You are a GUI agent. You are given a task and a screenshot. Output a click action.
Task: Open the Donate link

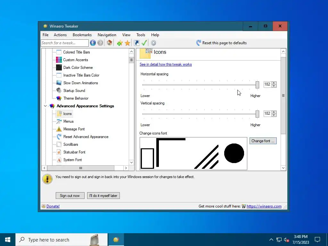(x=53, y=206)
